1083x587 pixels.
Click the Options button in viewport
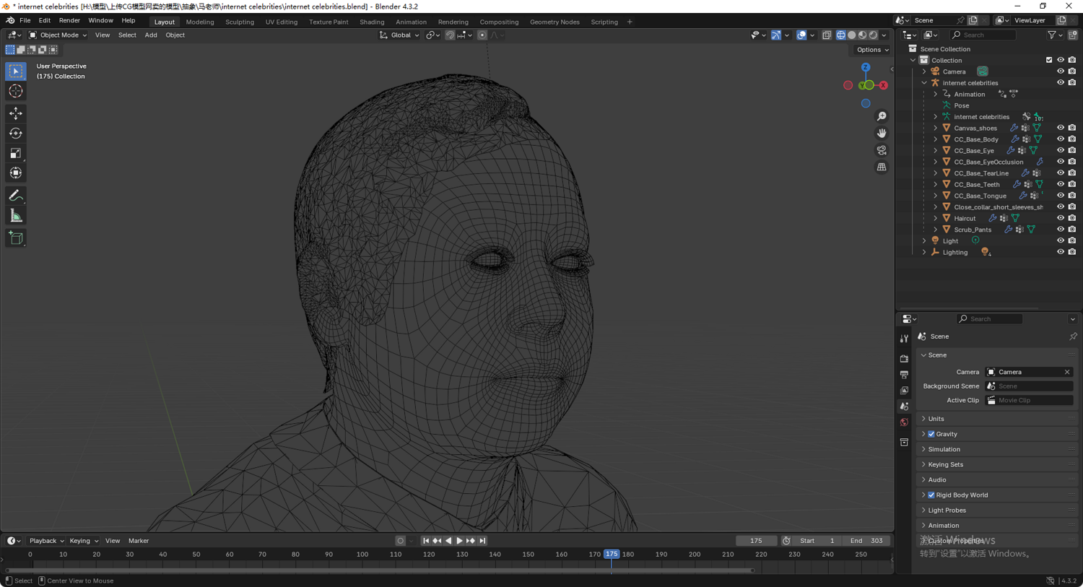pyautogui.click(x=872, y=50)
